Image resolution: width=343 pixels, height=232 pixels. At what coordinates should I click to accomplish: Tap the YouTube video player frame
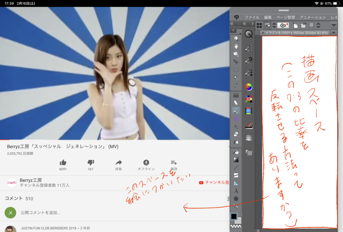tap(115, 73)
